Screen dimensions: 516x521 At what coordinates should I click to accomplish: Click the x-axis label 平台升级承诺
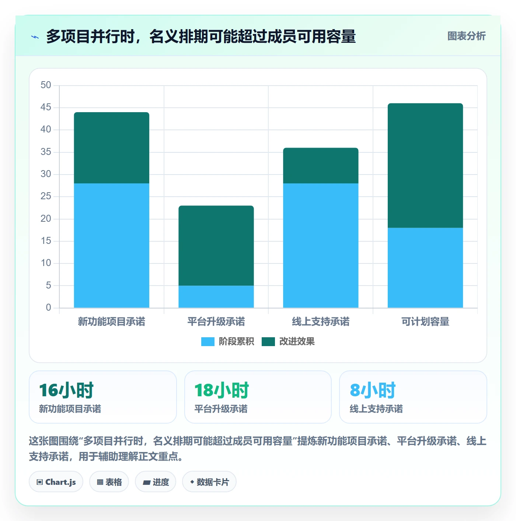click(x=216, y=322)
